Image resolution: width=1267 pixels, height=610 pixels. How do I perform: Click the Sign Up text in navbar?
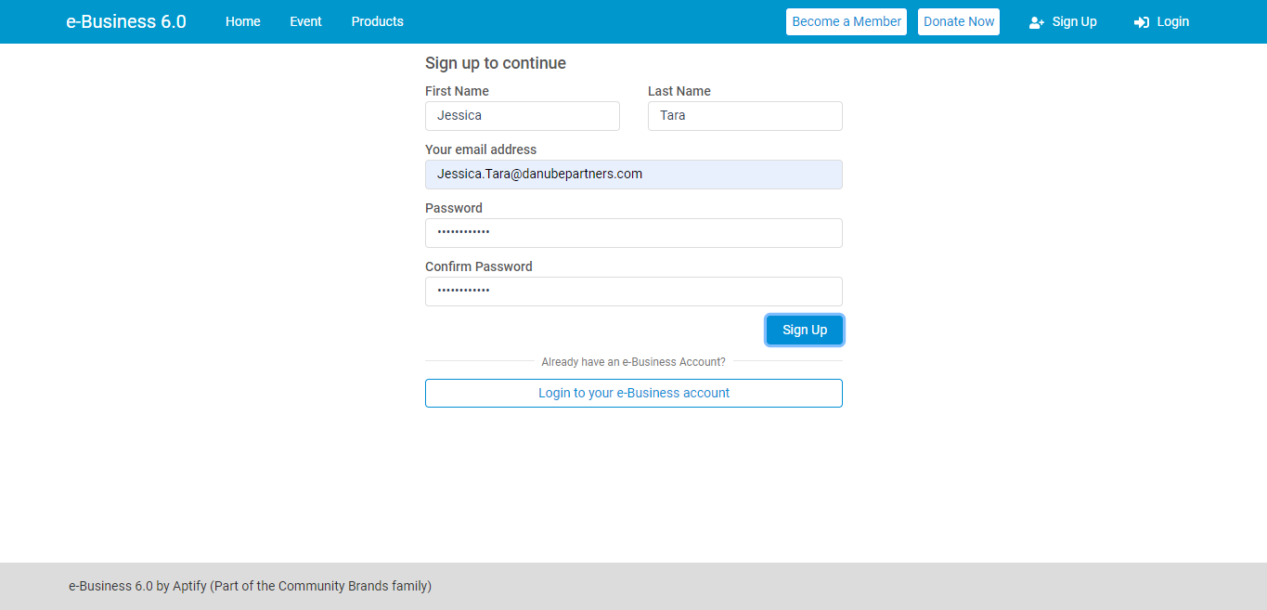[1075, 21]
